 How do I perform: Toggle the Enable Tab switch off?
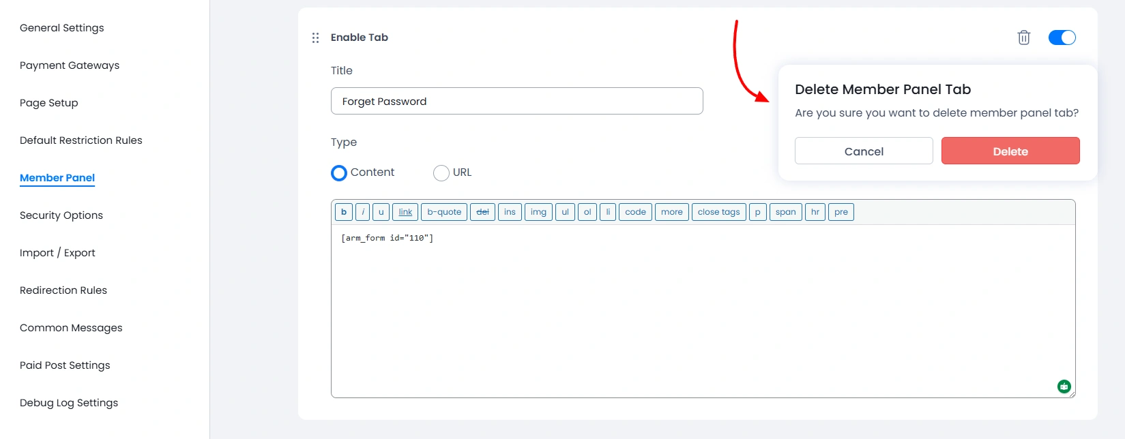(1062, 37)
